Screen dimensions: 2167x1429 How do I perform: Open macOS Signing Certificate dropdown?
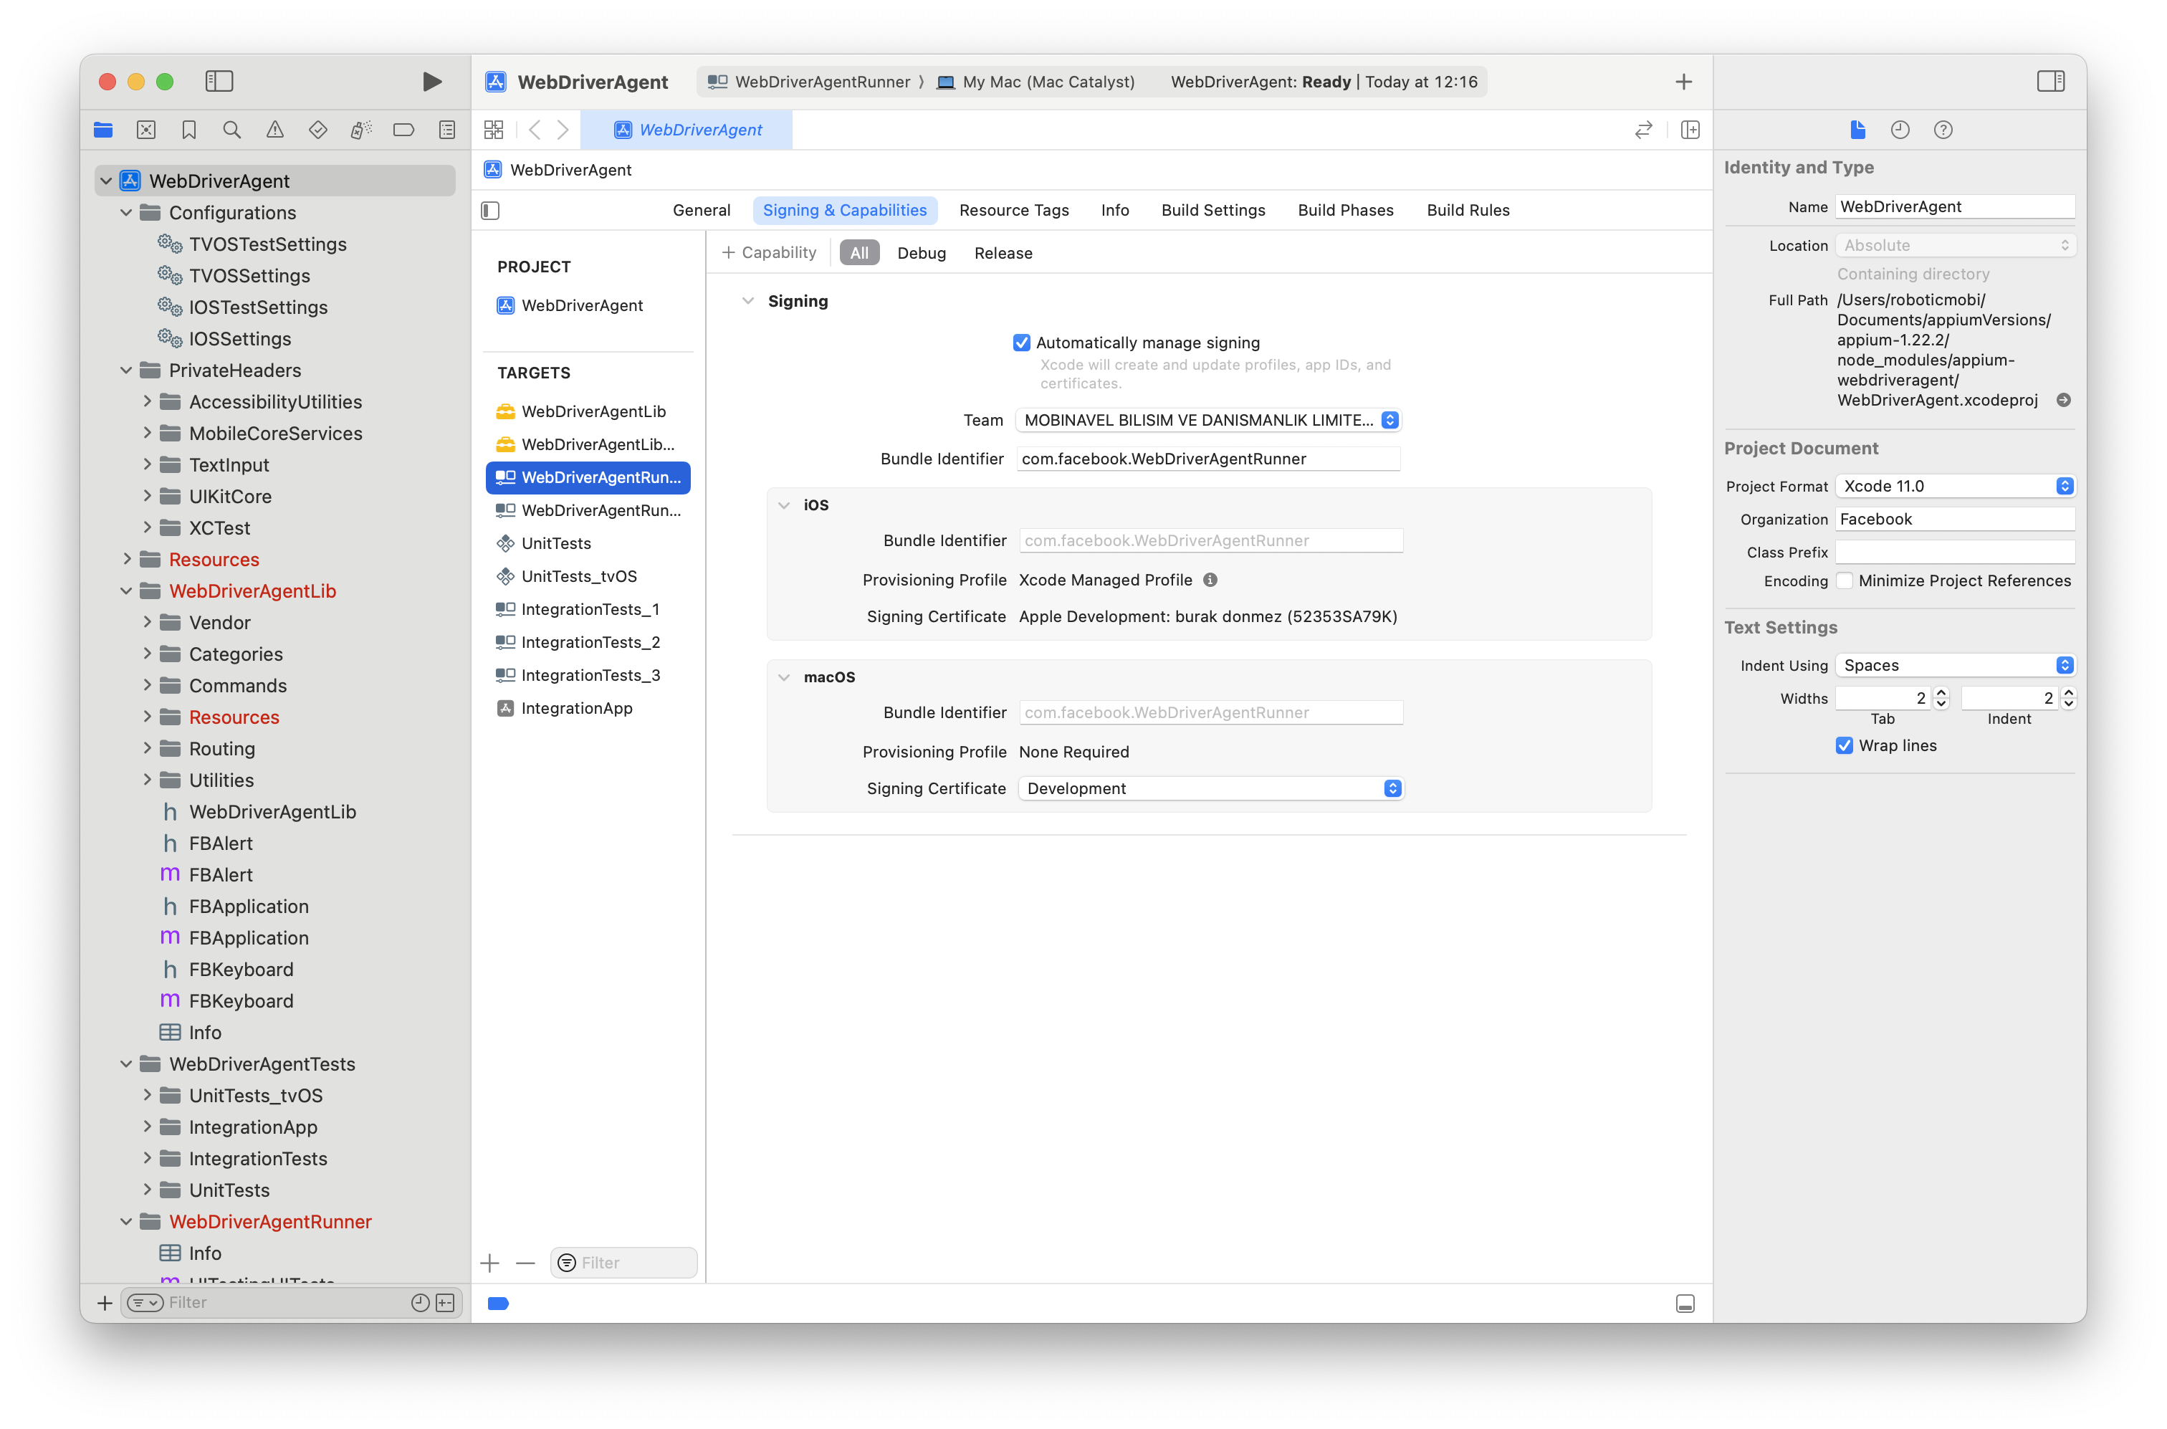tap(1210, 788)
